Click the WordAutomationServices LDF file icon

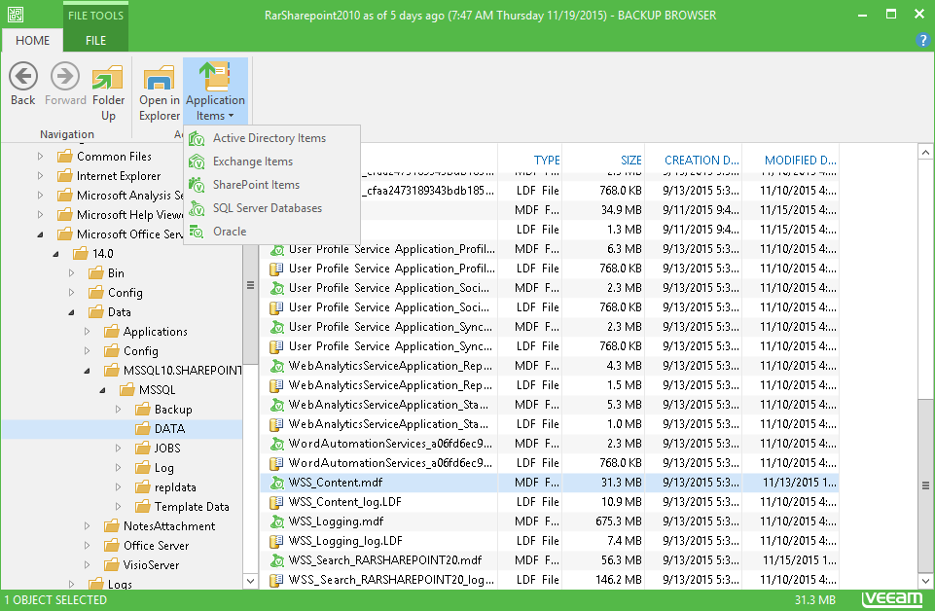[x=276, y=463]
